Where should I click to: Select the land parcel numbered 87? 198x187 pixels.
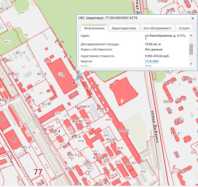pyautogui.click(x=41, y=93)
